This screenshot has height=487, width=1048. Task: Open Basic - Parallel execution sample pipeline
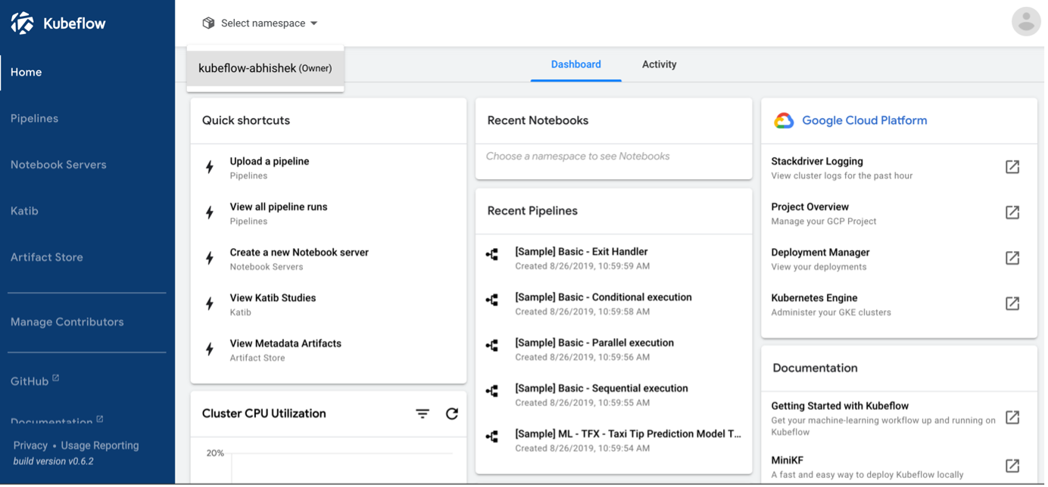coord(594,343)
